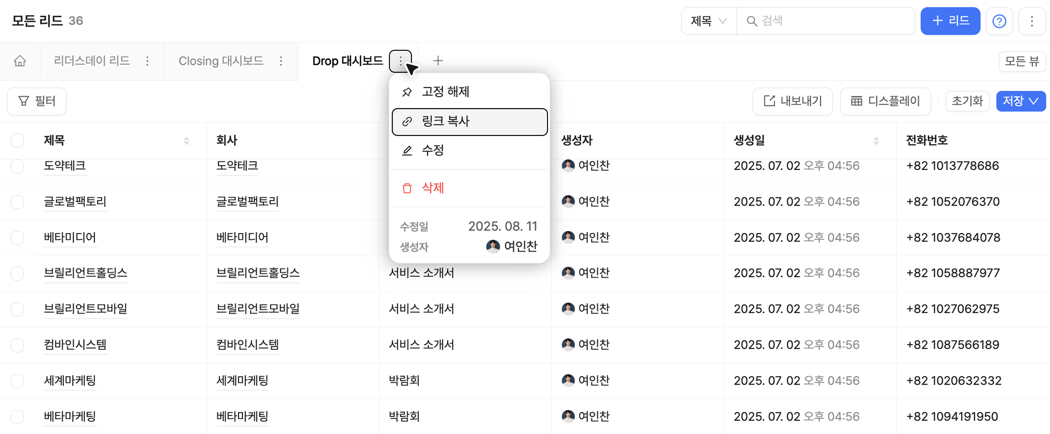Open Closing 대시보드 tab options dots
Screen dimensions: 1050x434
[x=281, y=61]
